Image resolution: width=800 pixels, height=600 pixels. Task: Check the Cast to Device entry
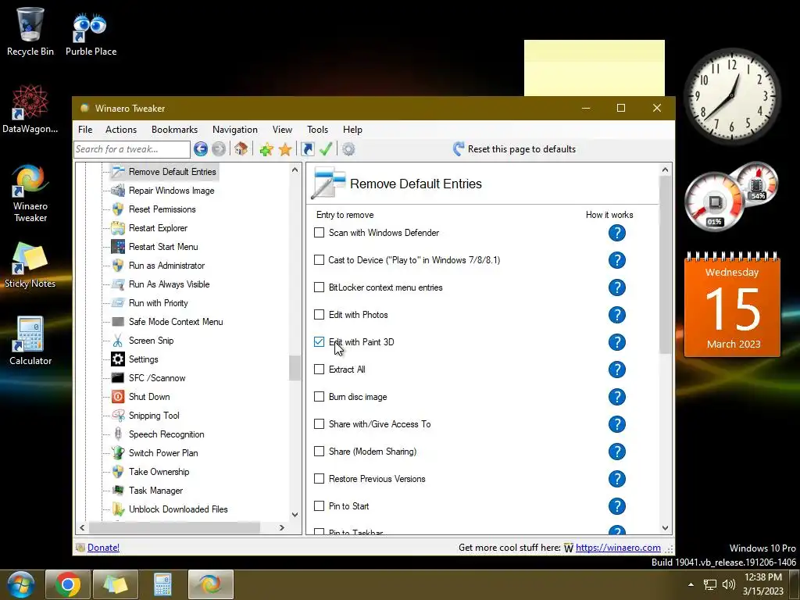(319, 260)
